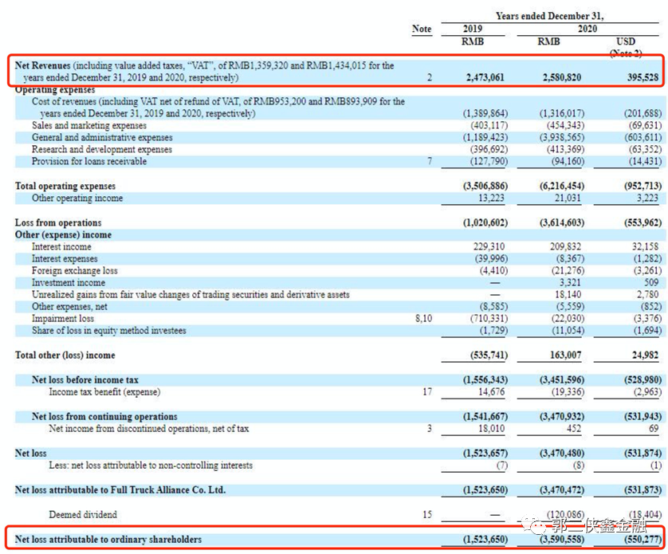Click the Impairment loss note 8,10

tap(423, 318)
